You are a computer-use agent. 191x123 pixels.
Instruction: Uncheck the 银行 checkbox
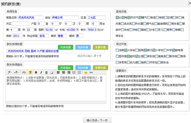tap(145, 50)
